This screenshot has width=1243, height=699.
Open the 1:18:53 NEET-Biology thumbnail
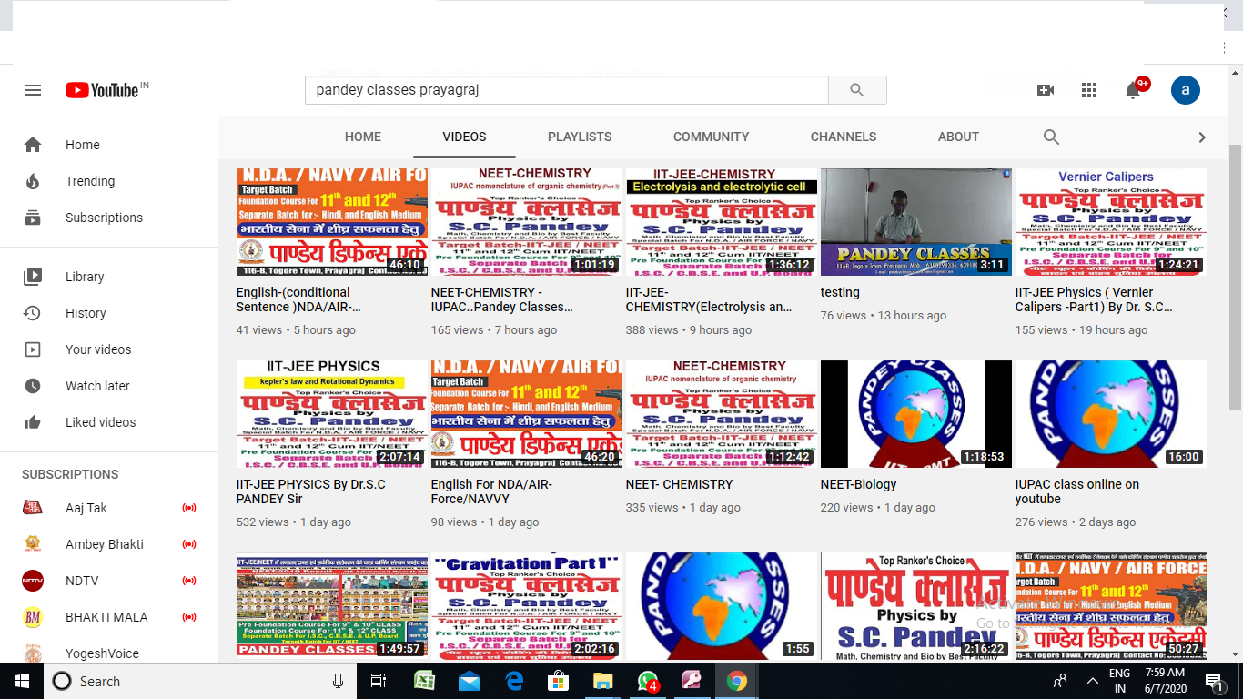pos(916,414)
